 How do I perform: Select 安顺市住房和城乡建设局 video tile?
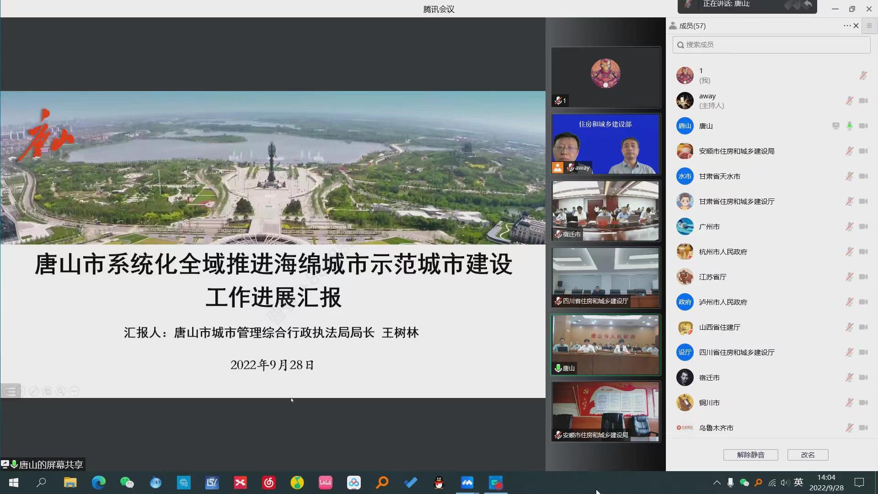(x=605, y=412)
